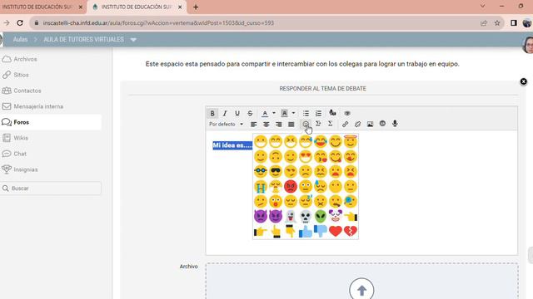Pick the clown face emoji

coord(335,216)
